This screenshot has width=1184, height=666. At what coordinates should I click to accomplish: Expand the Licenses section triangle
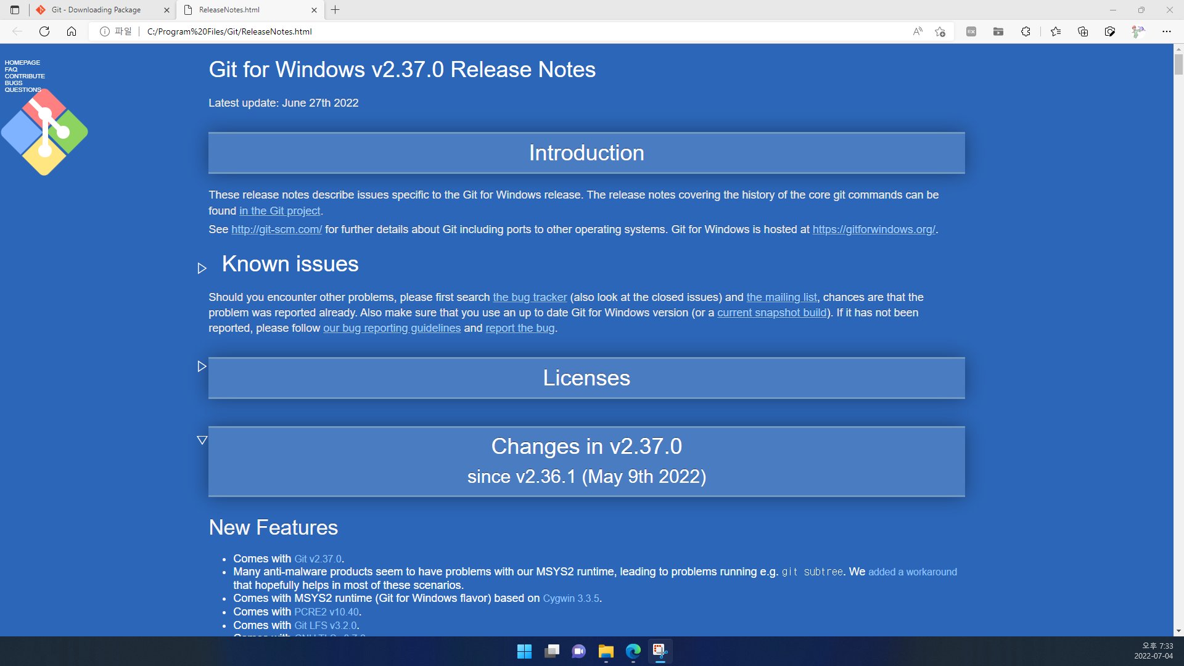[x=202, y=366]
